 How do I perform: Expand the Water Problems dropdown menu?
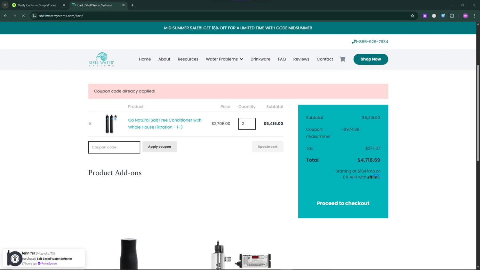[x=224, y=59]
